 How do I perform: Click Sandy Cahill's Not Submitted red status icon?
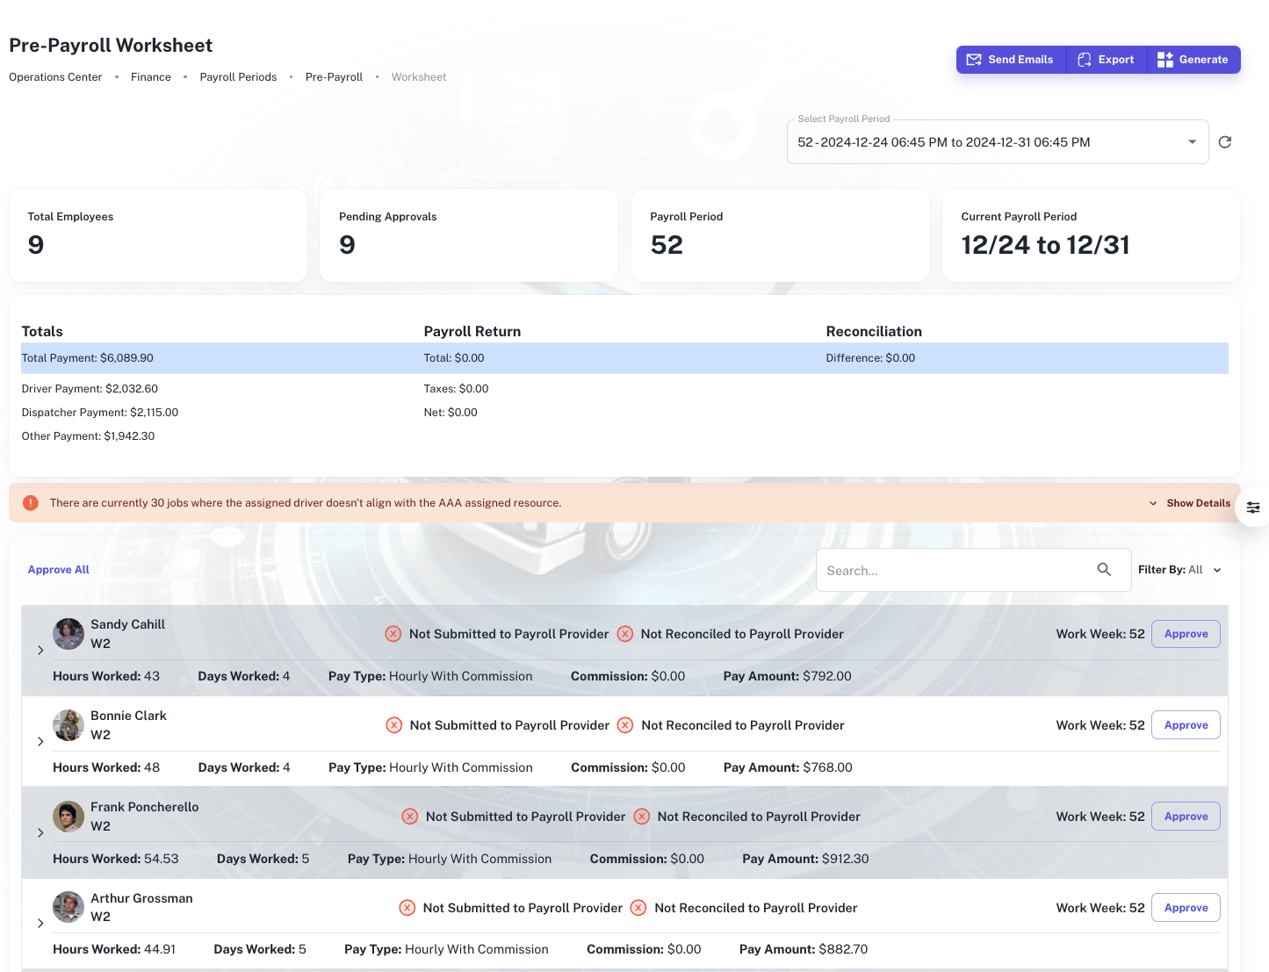click(x=393, y=633)
